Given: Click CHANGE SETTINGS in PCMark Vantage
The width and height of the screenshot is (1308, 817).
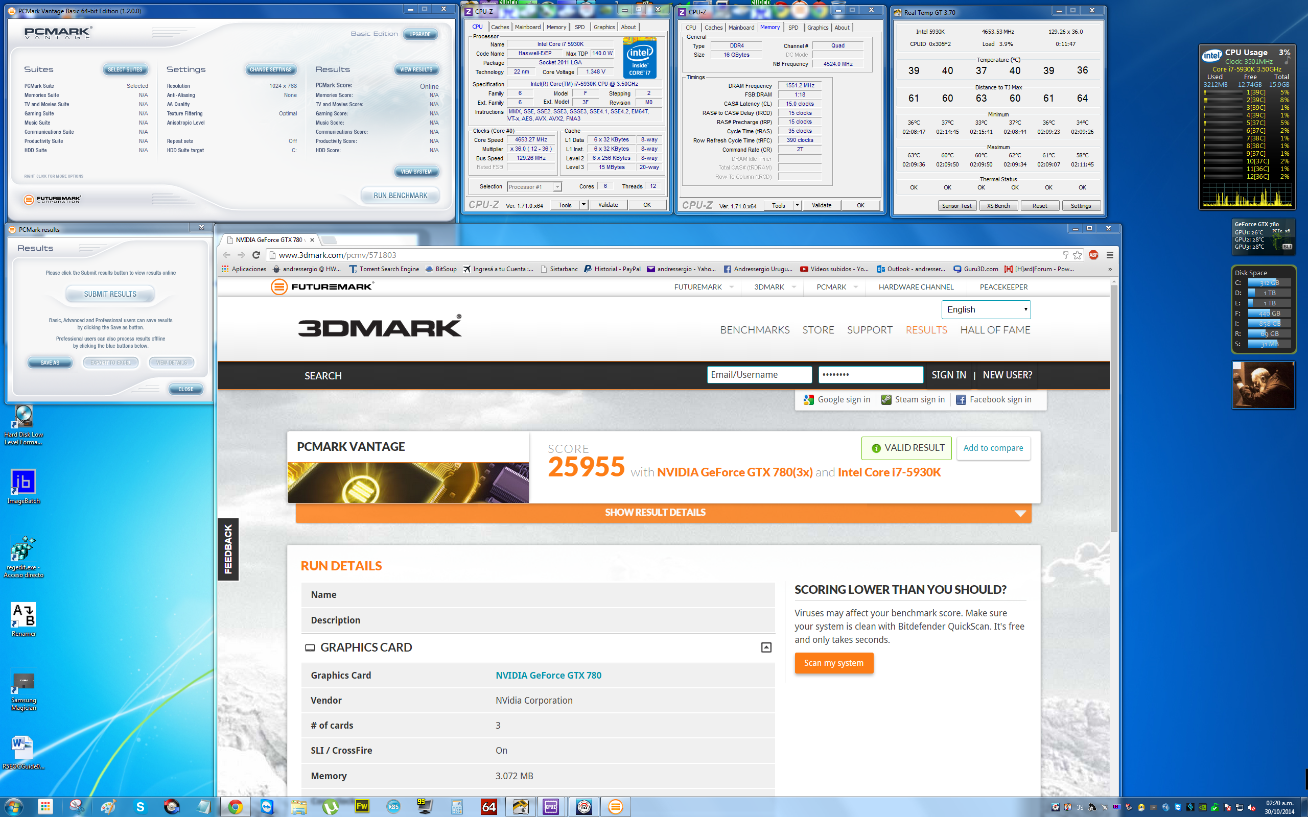Looking at the screenshot, I should point(270,70).
